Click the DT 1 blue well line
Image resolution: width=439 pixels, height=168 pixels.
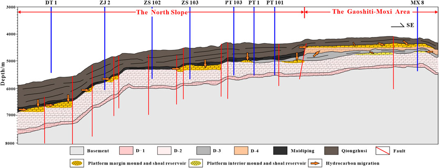(51, 40)
